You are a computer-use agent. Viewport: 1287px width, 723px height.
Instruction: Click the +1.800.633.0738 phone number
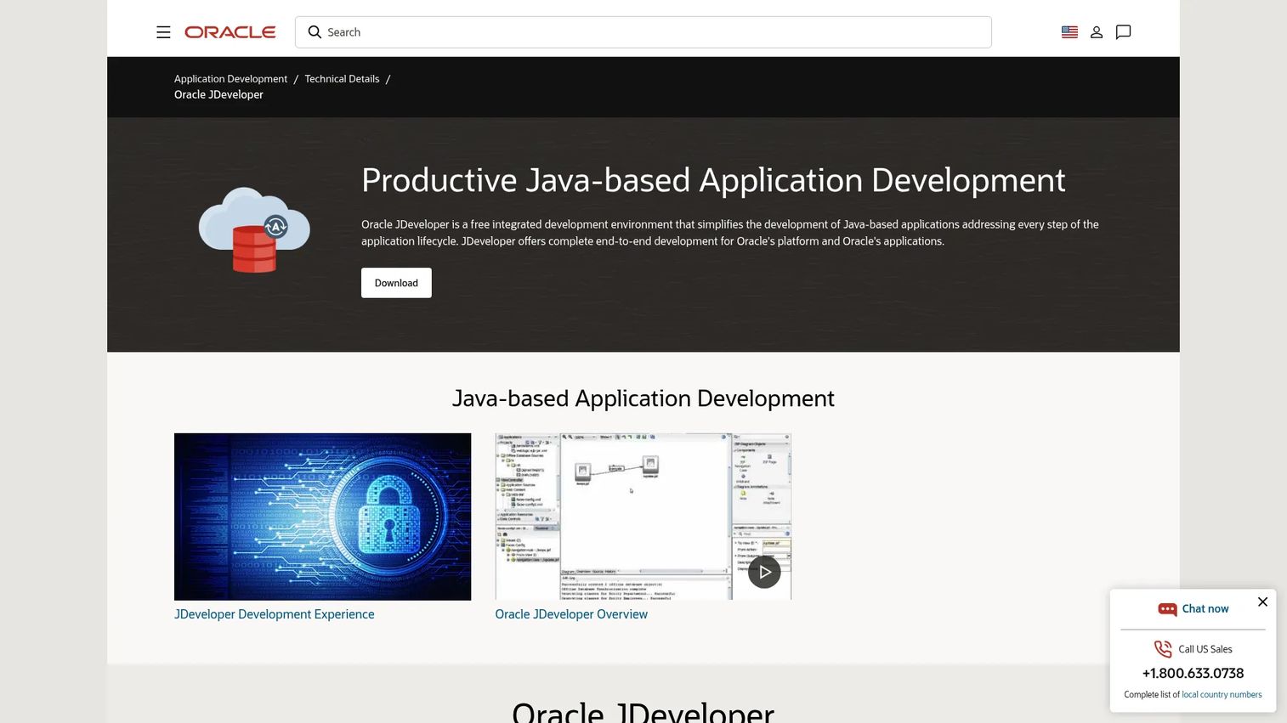(1193, 673)
